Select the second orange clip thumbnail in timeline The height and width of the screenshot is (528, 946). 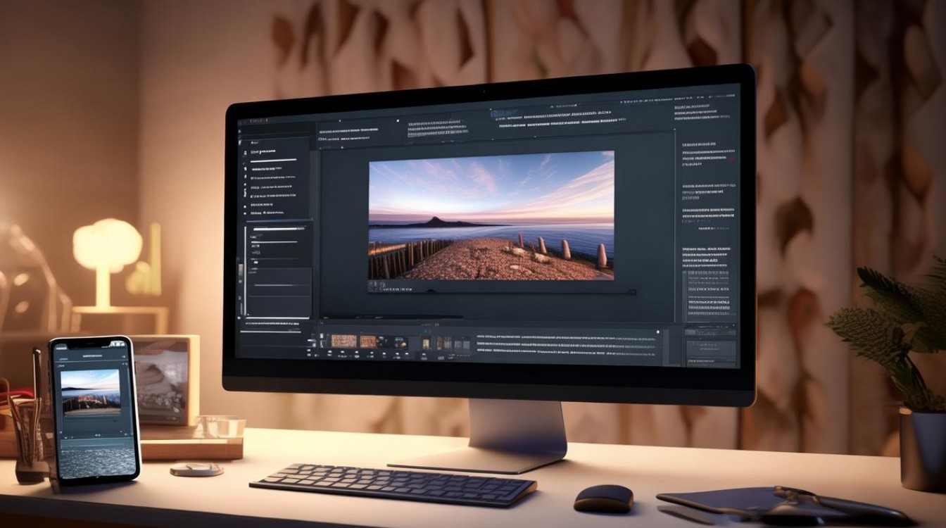click(x=369, y=341)
